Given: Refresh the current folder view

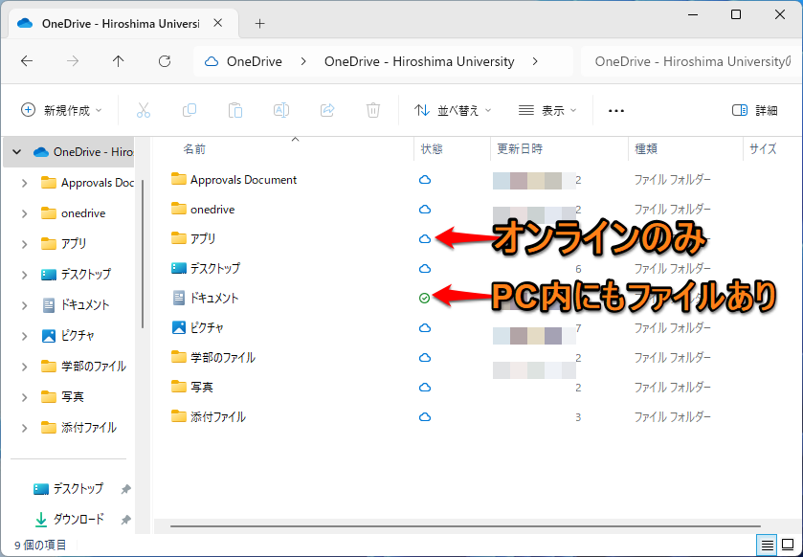Looking at the screenshot, I should pyautogui.click(x=165, y=61).
